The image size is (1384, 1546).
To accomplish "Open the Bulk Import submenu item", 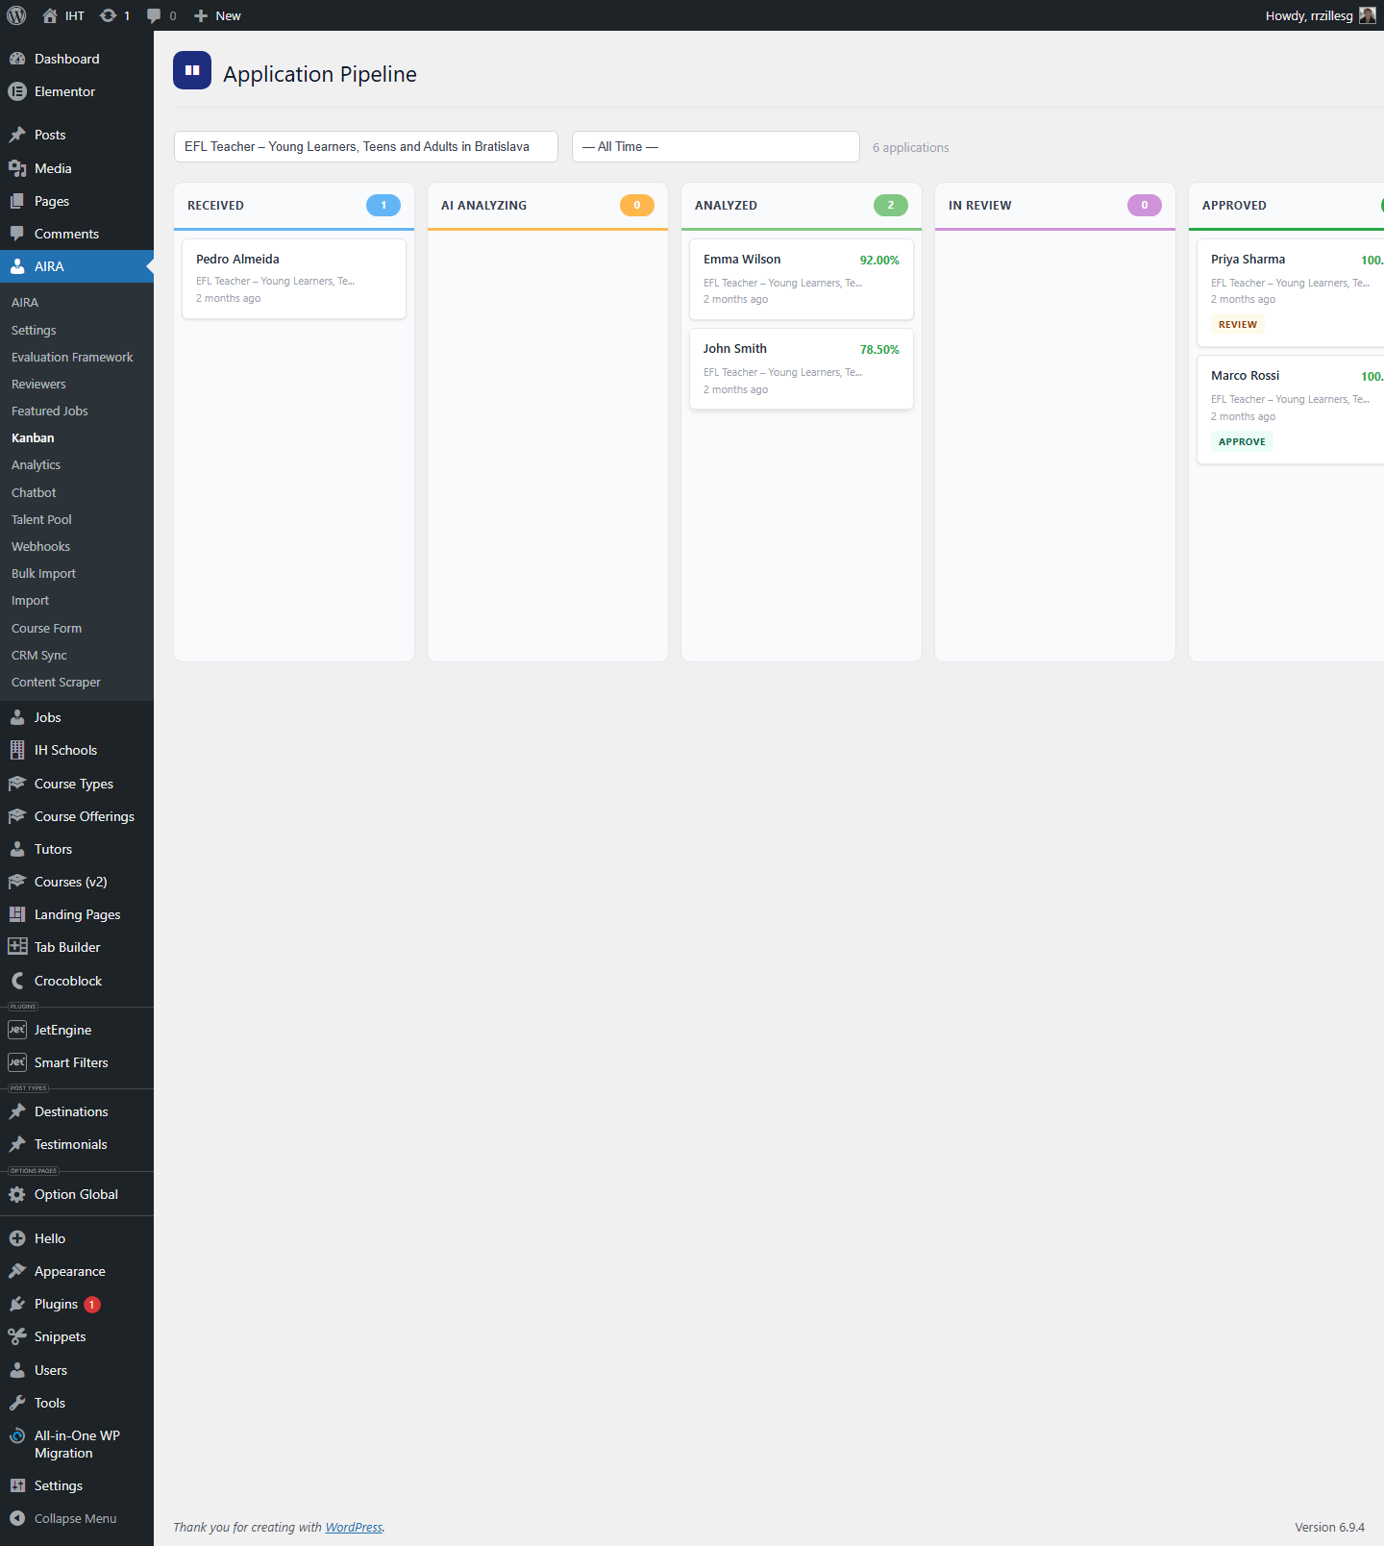I will coord(43,573).
